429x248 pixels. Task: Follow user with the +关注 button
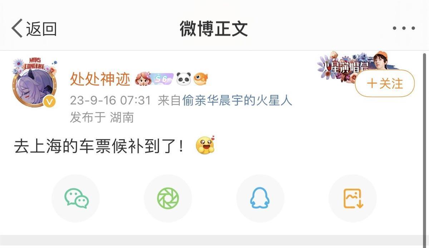click(x=385, y=84)
